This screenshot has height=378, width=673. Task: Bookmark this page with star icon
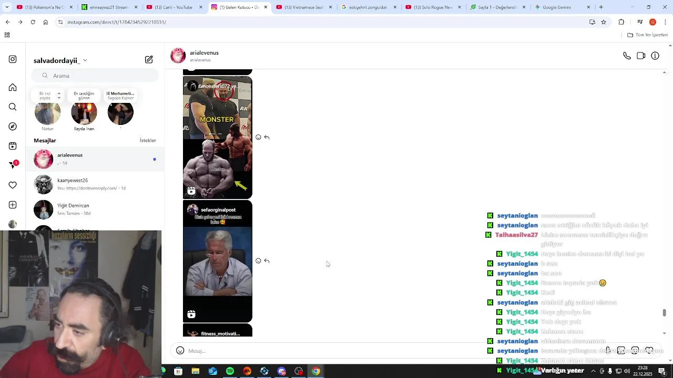[604, 22]
